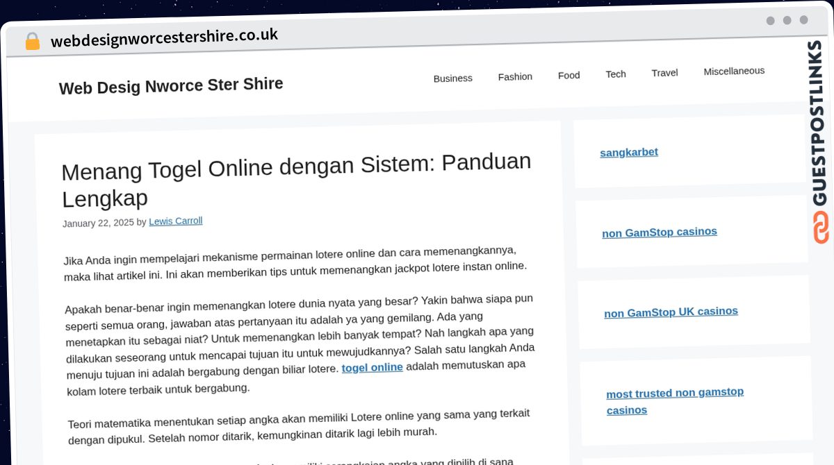This screenshot has height=465, width=834.
Task: Open the Business menu item
Action: coord(452,78)
